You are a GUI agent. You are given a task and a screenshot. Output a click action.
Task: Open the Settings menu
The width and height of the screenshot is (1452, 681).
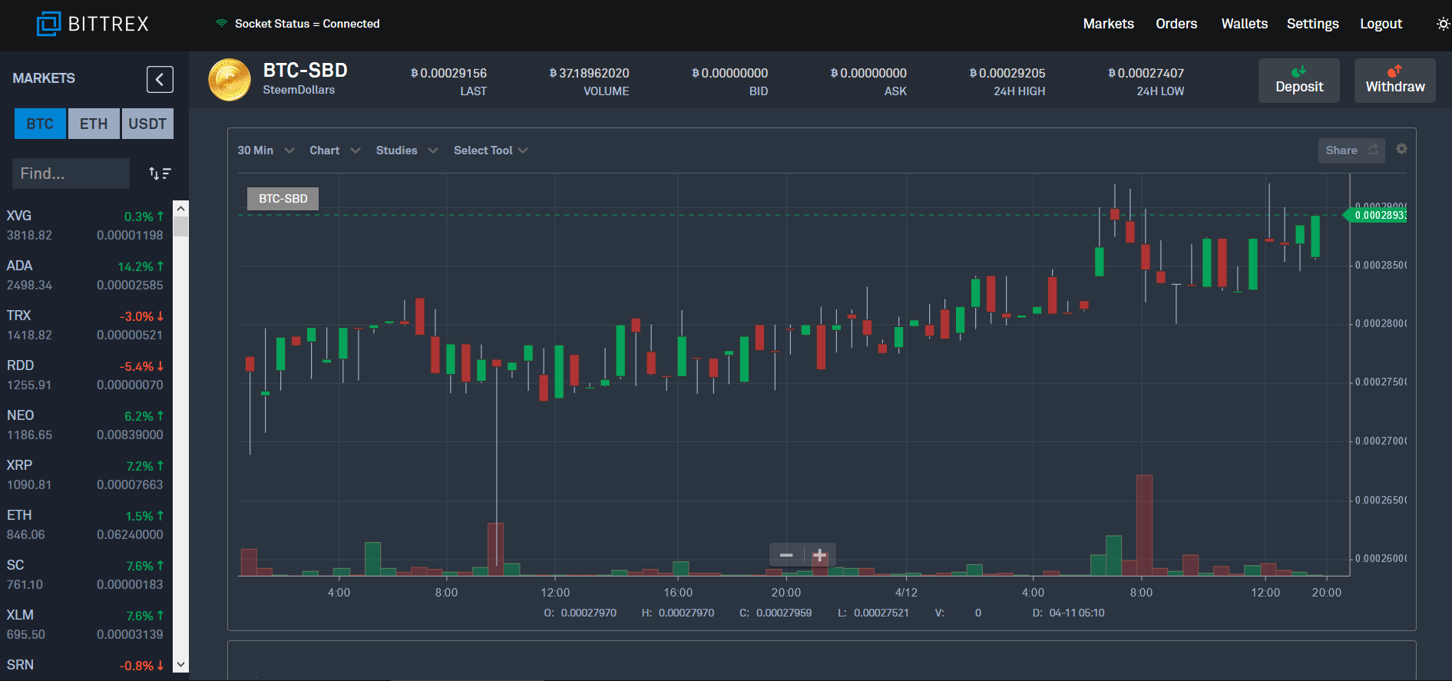[1312, 24]
